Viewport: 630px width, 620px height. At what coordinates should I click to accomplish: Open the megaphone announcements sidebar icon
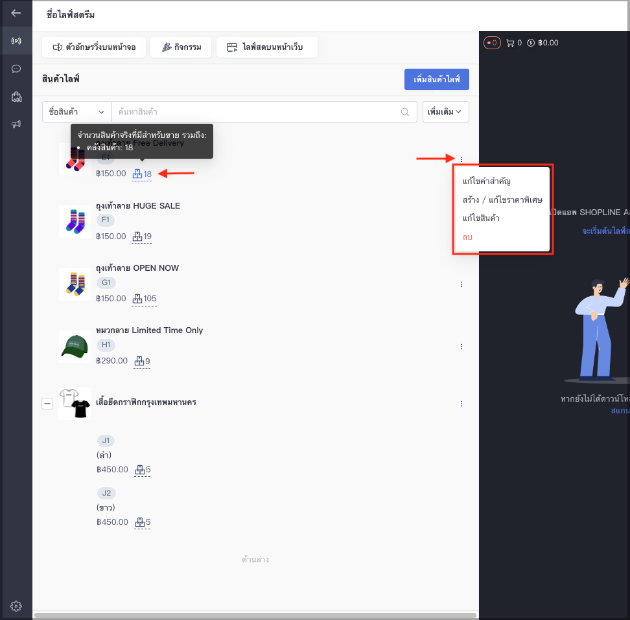coord(16,124)
